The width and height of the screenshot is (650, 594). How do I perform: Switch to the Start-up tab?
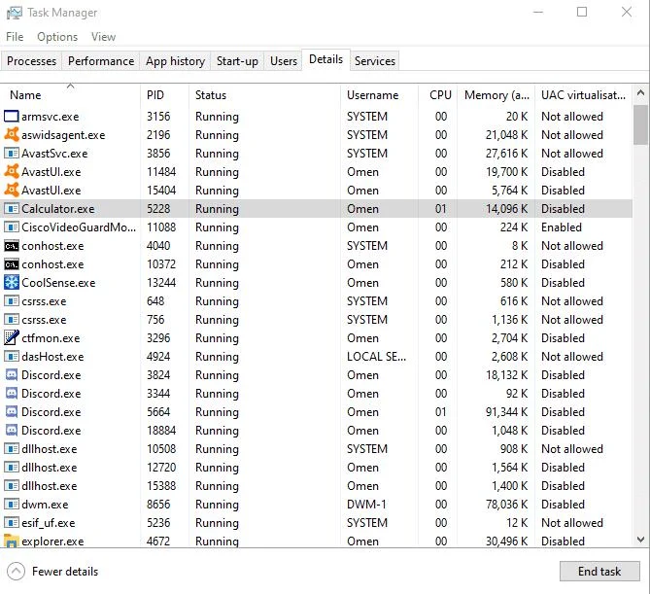click(237, 61)
